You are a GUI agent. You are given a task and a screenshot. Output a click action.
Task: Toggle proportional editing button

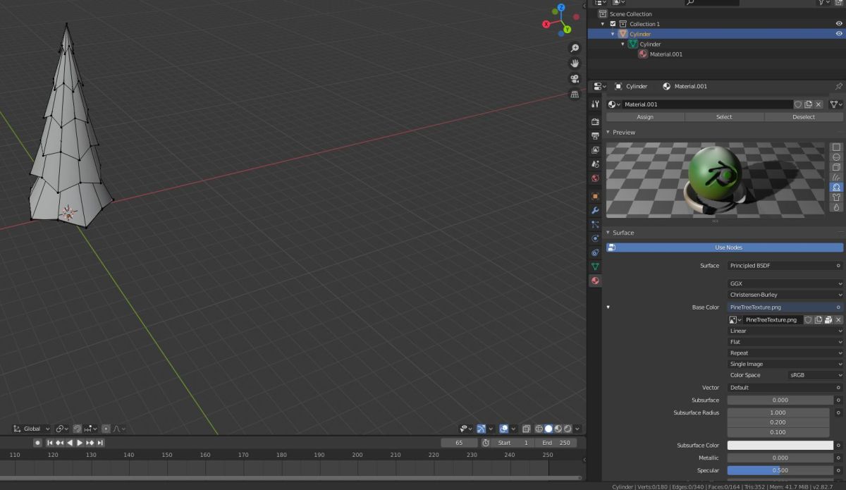coord(106,429)
